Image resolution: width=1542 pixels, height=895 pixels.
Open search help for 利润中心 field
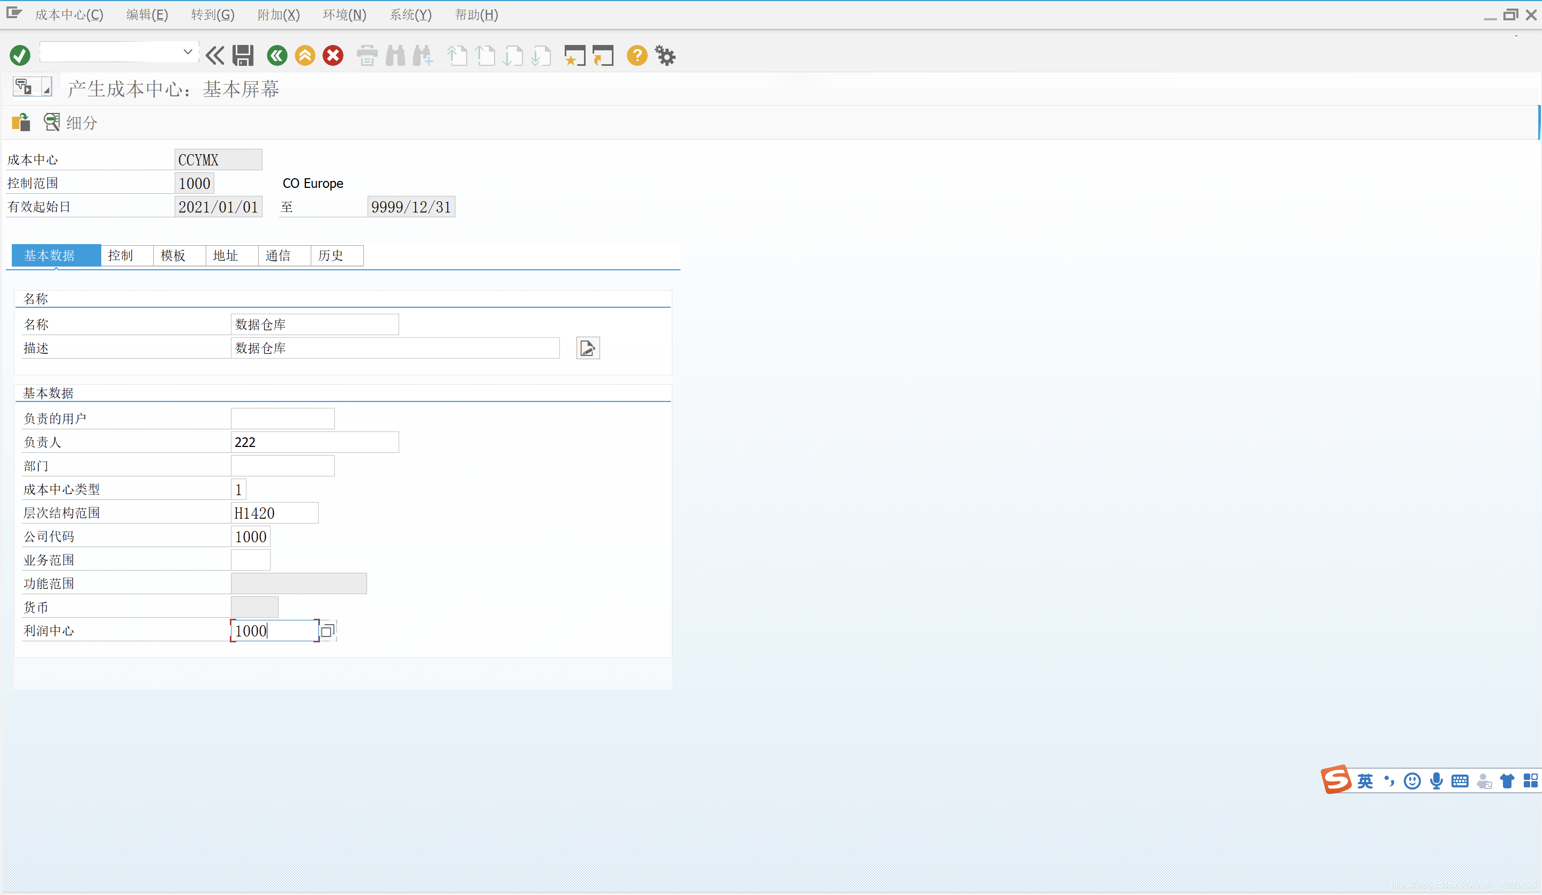tap(327, 631)
